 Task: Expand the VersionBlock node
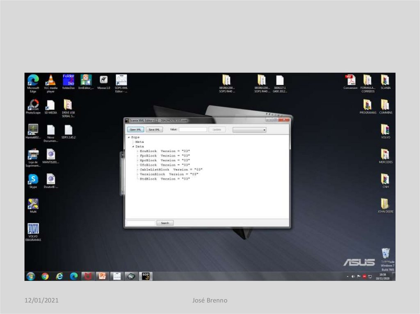pos(137,174)
